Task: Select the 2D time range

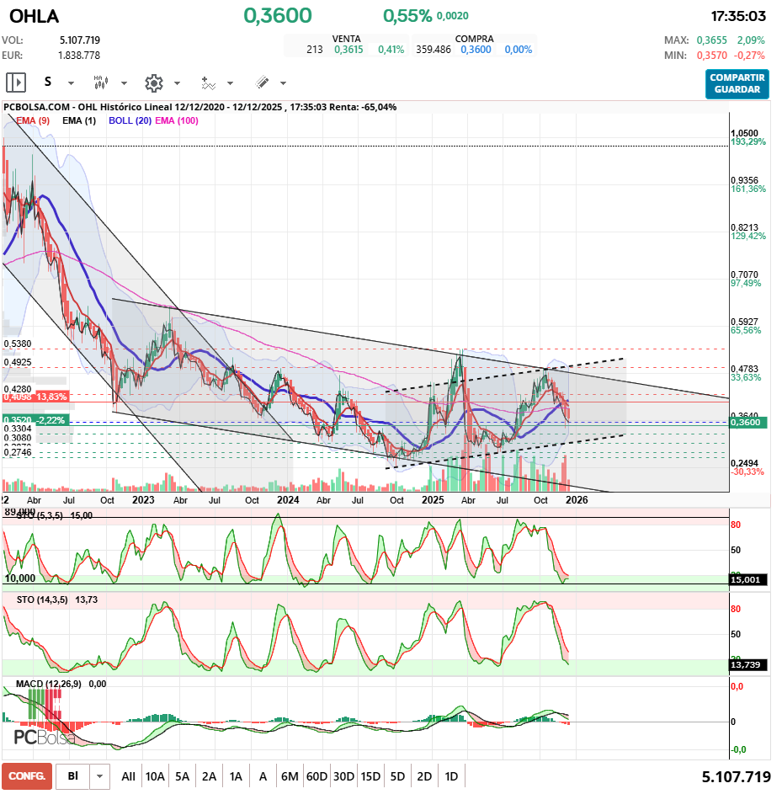Action: coord(424,776)
